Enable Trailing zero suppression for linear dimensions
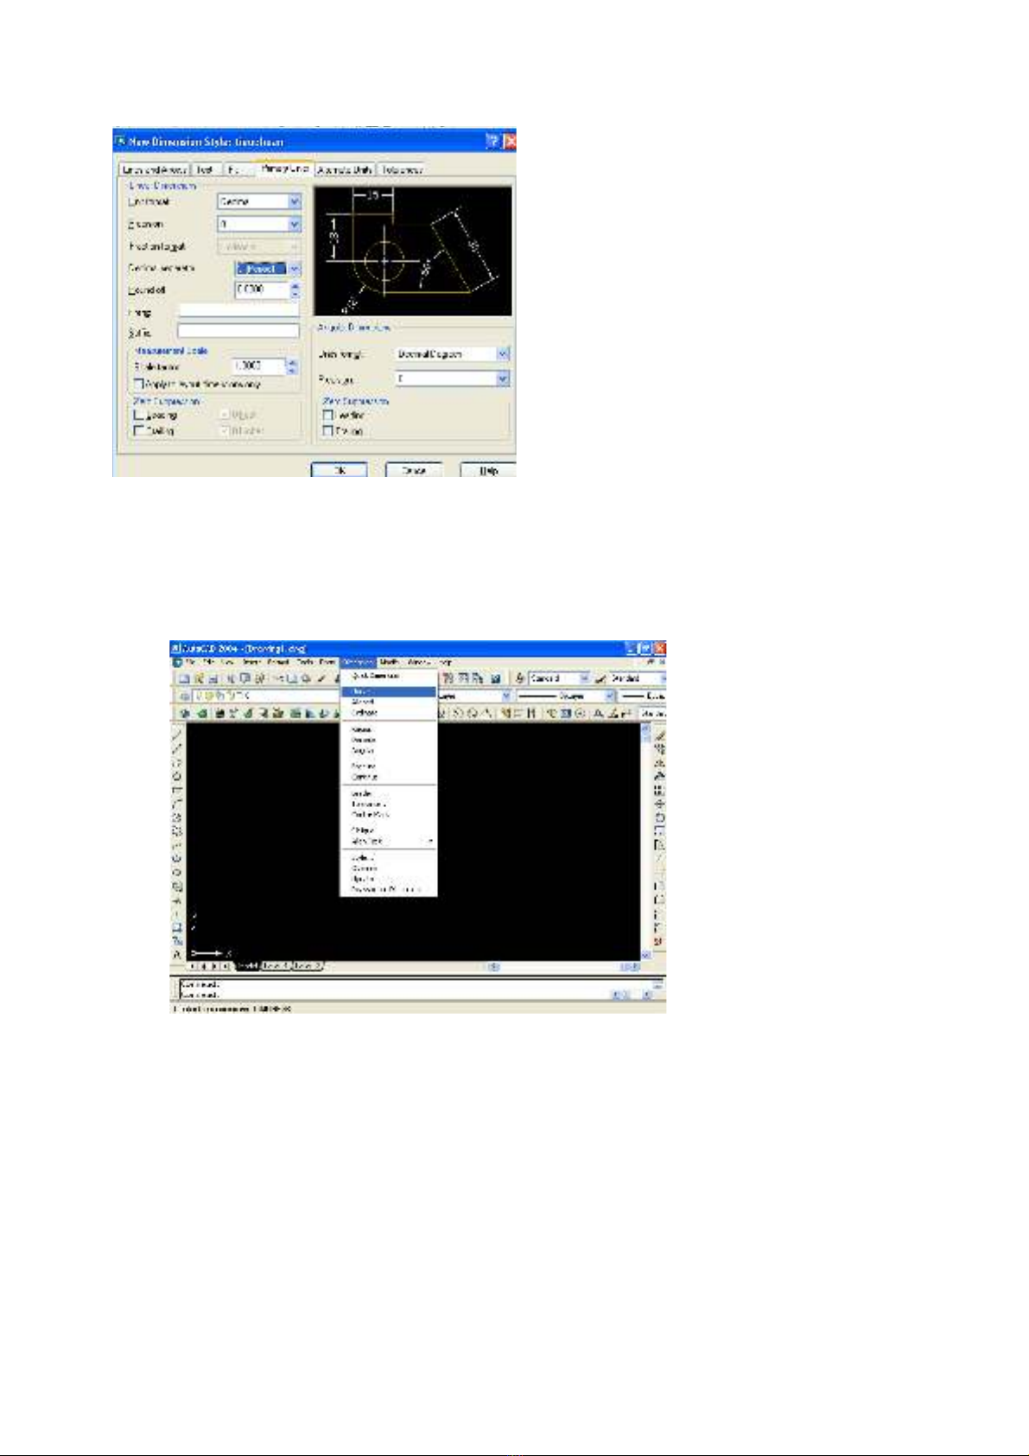Viewport: 1029px width, 1456px height. [138, 430]
